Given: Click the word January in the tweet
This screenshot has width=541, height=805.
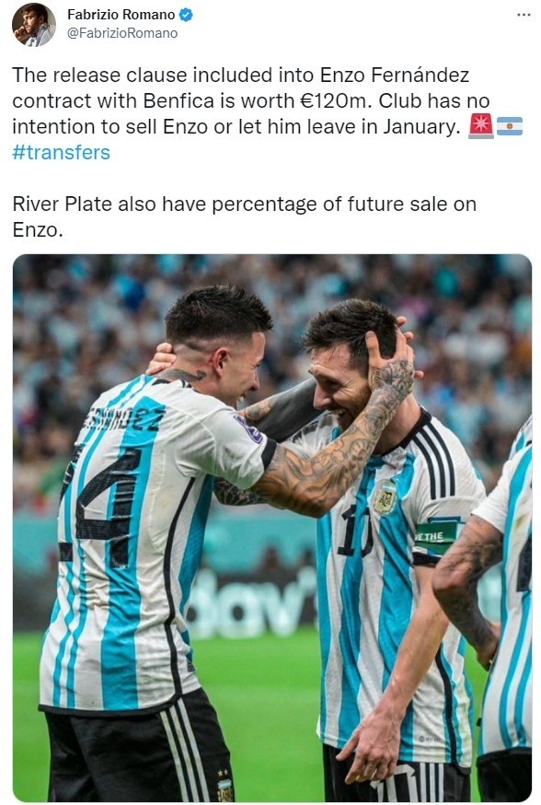Looking at the screenshot, I should point(421,127).
